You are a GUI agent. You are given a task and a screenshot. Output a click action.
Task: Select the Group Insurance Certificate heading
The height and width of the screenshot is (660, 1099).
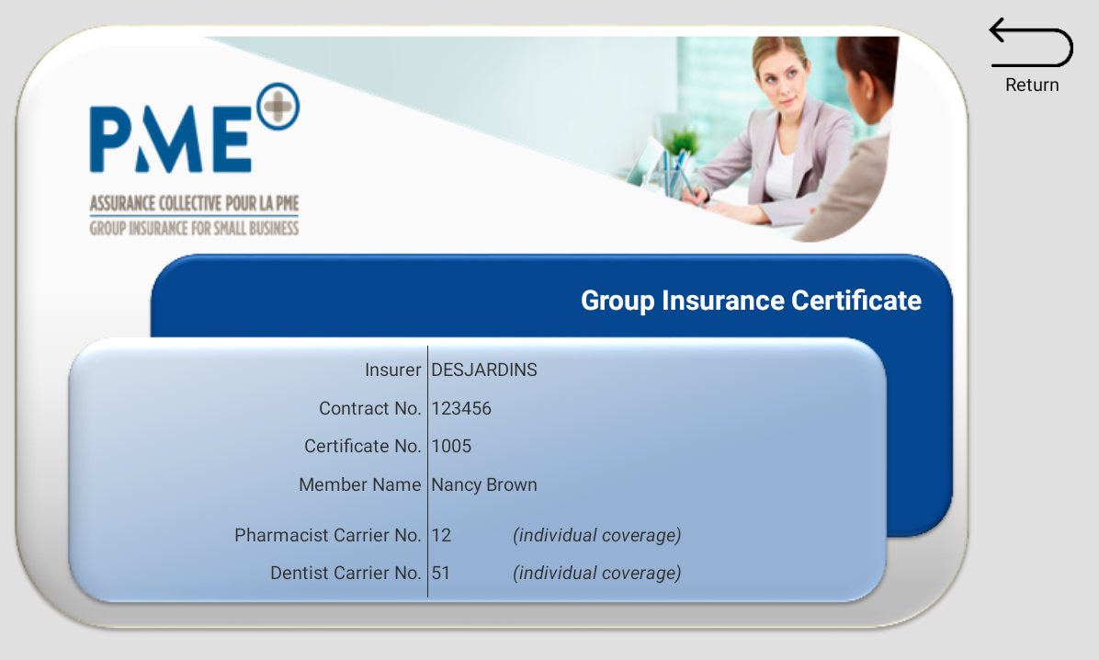point(751,301)
